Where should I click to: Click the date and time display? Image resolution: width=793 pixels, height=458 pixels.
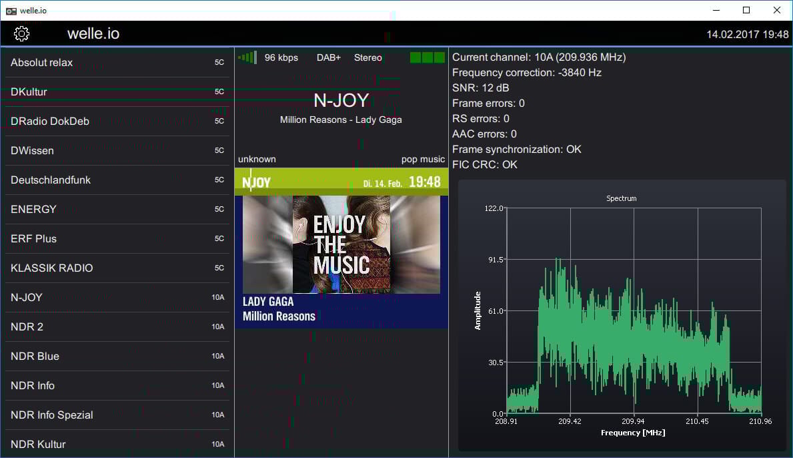tap(748, 35)
